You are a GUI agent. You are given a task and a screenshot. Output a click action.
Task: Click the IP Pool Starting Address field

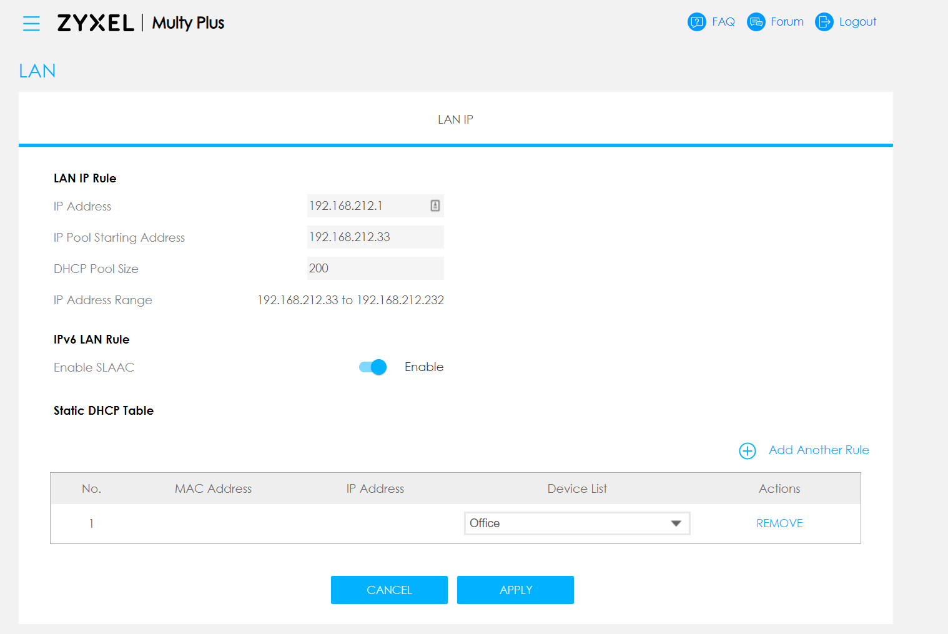(375, 237)
